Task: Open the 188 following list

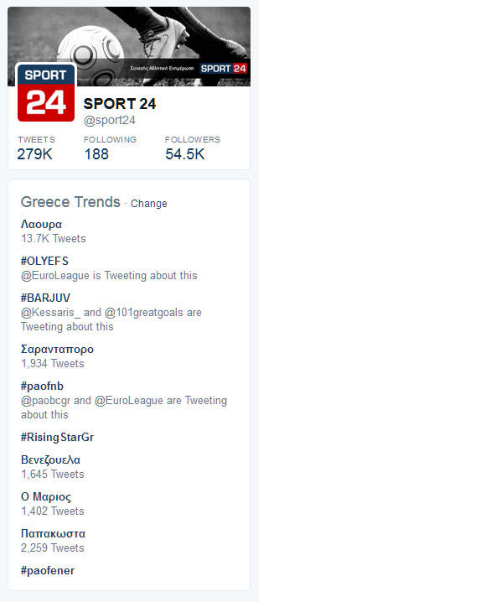Action: (x=110, y=148)
